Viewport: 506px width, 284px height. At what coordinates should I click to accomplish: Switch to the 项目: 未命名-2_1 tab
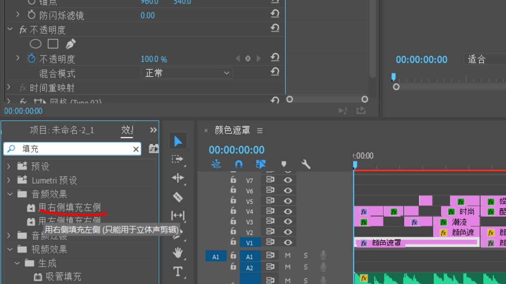click(62, 130)
